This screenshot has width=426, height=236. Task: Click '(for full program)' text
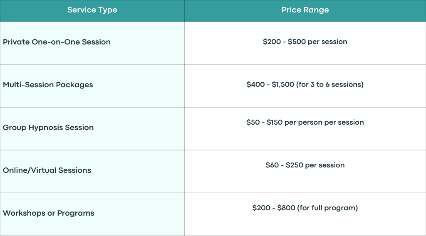(x=328, y=208)
